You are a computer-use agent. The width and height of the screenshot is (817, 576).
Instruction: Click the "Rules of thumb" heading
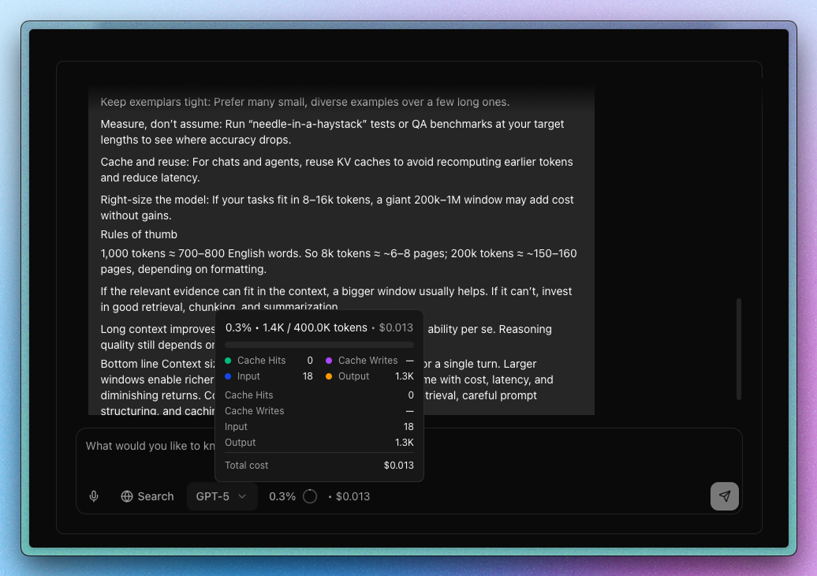pyautogui.click(x=139, y=234)
